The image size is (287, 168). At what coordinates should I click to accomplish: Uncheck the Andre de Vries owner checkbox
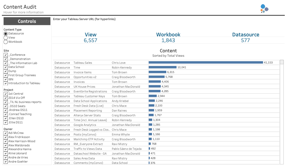point(5,157)
